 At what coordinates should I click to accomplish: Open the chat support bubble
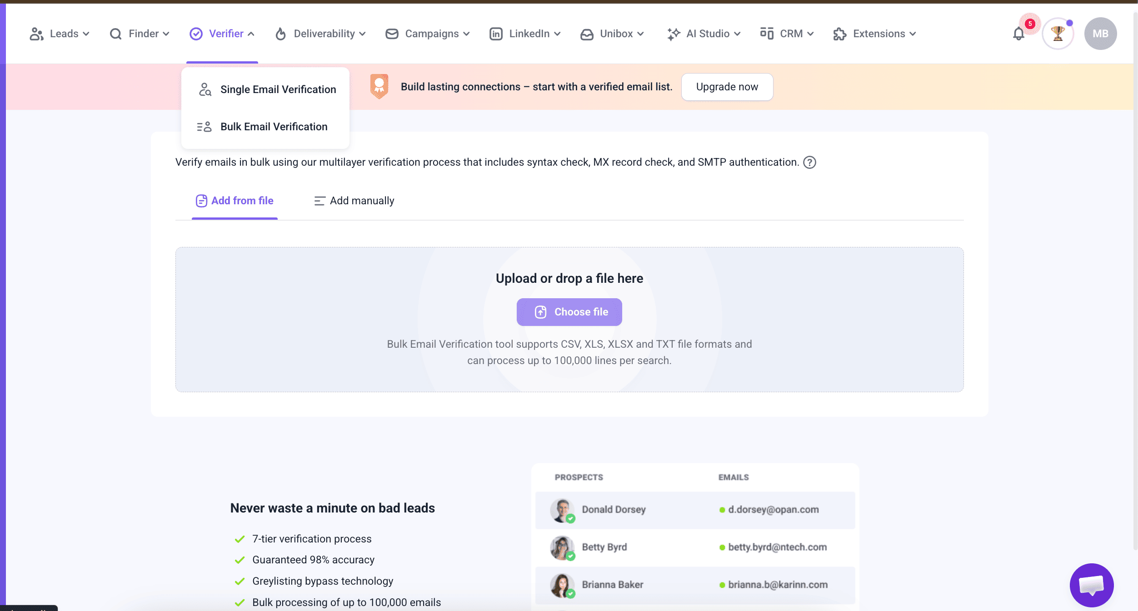tap(1091, 585)
